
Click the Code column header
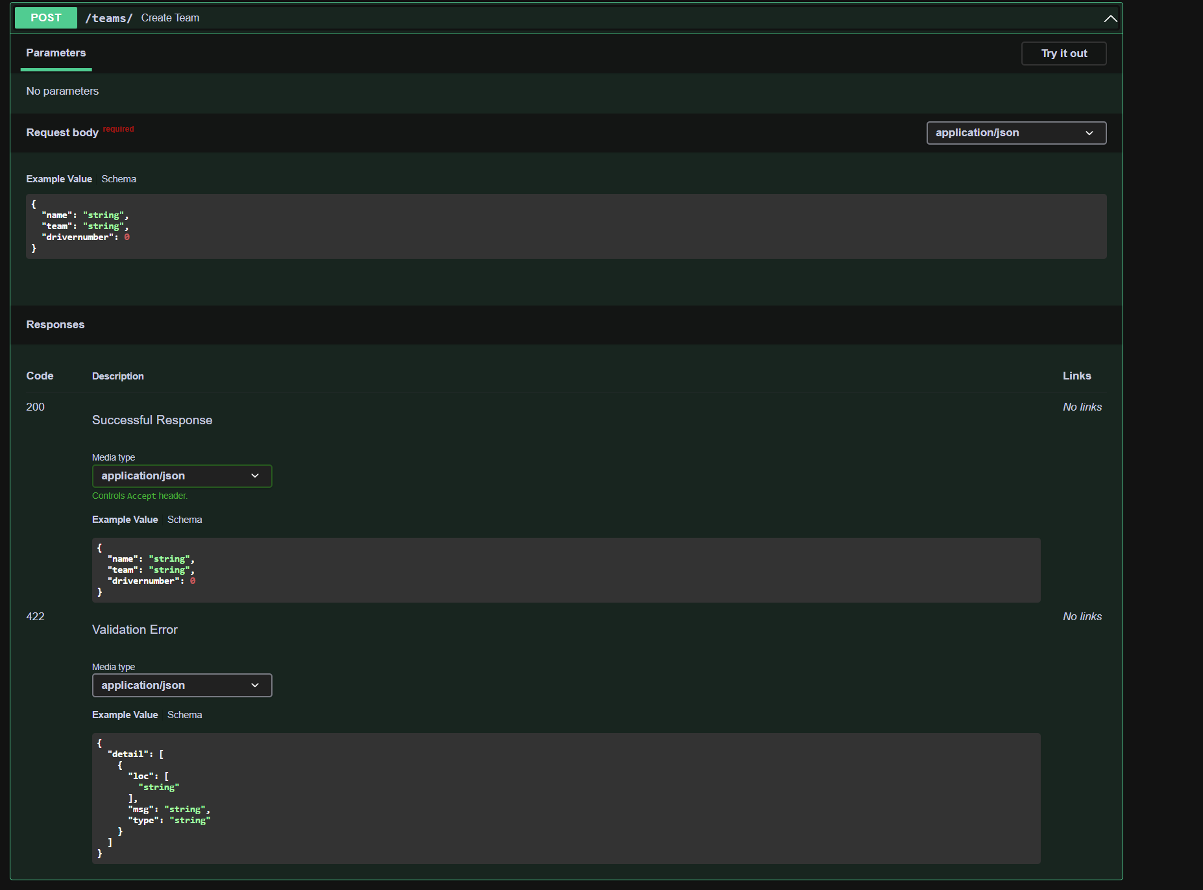[40, 376]
